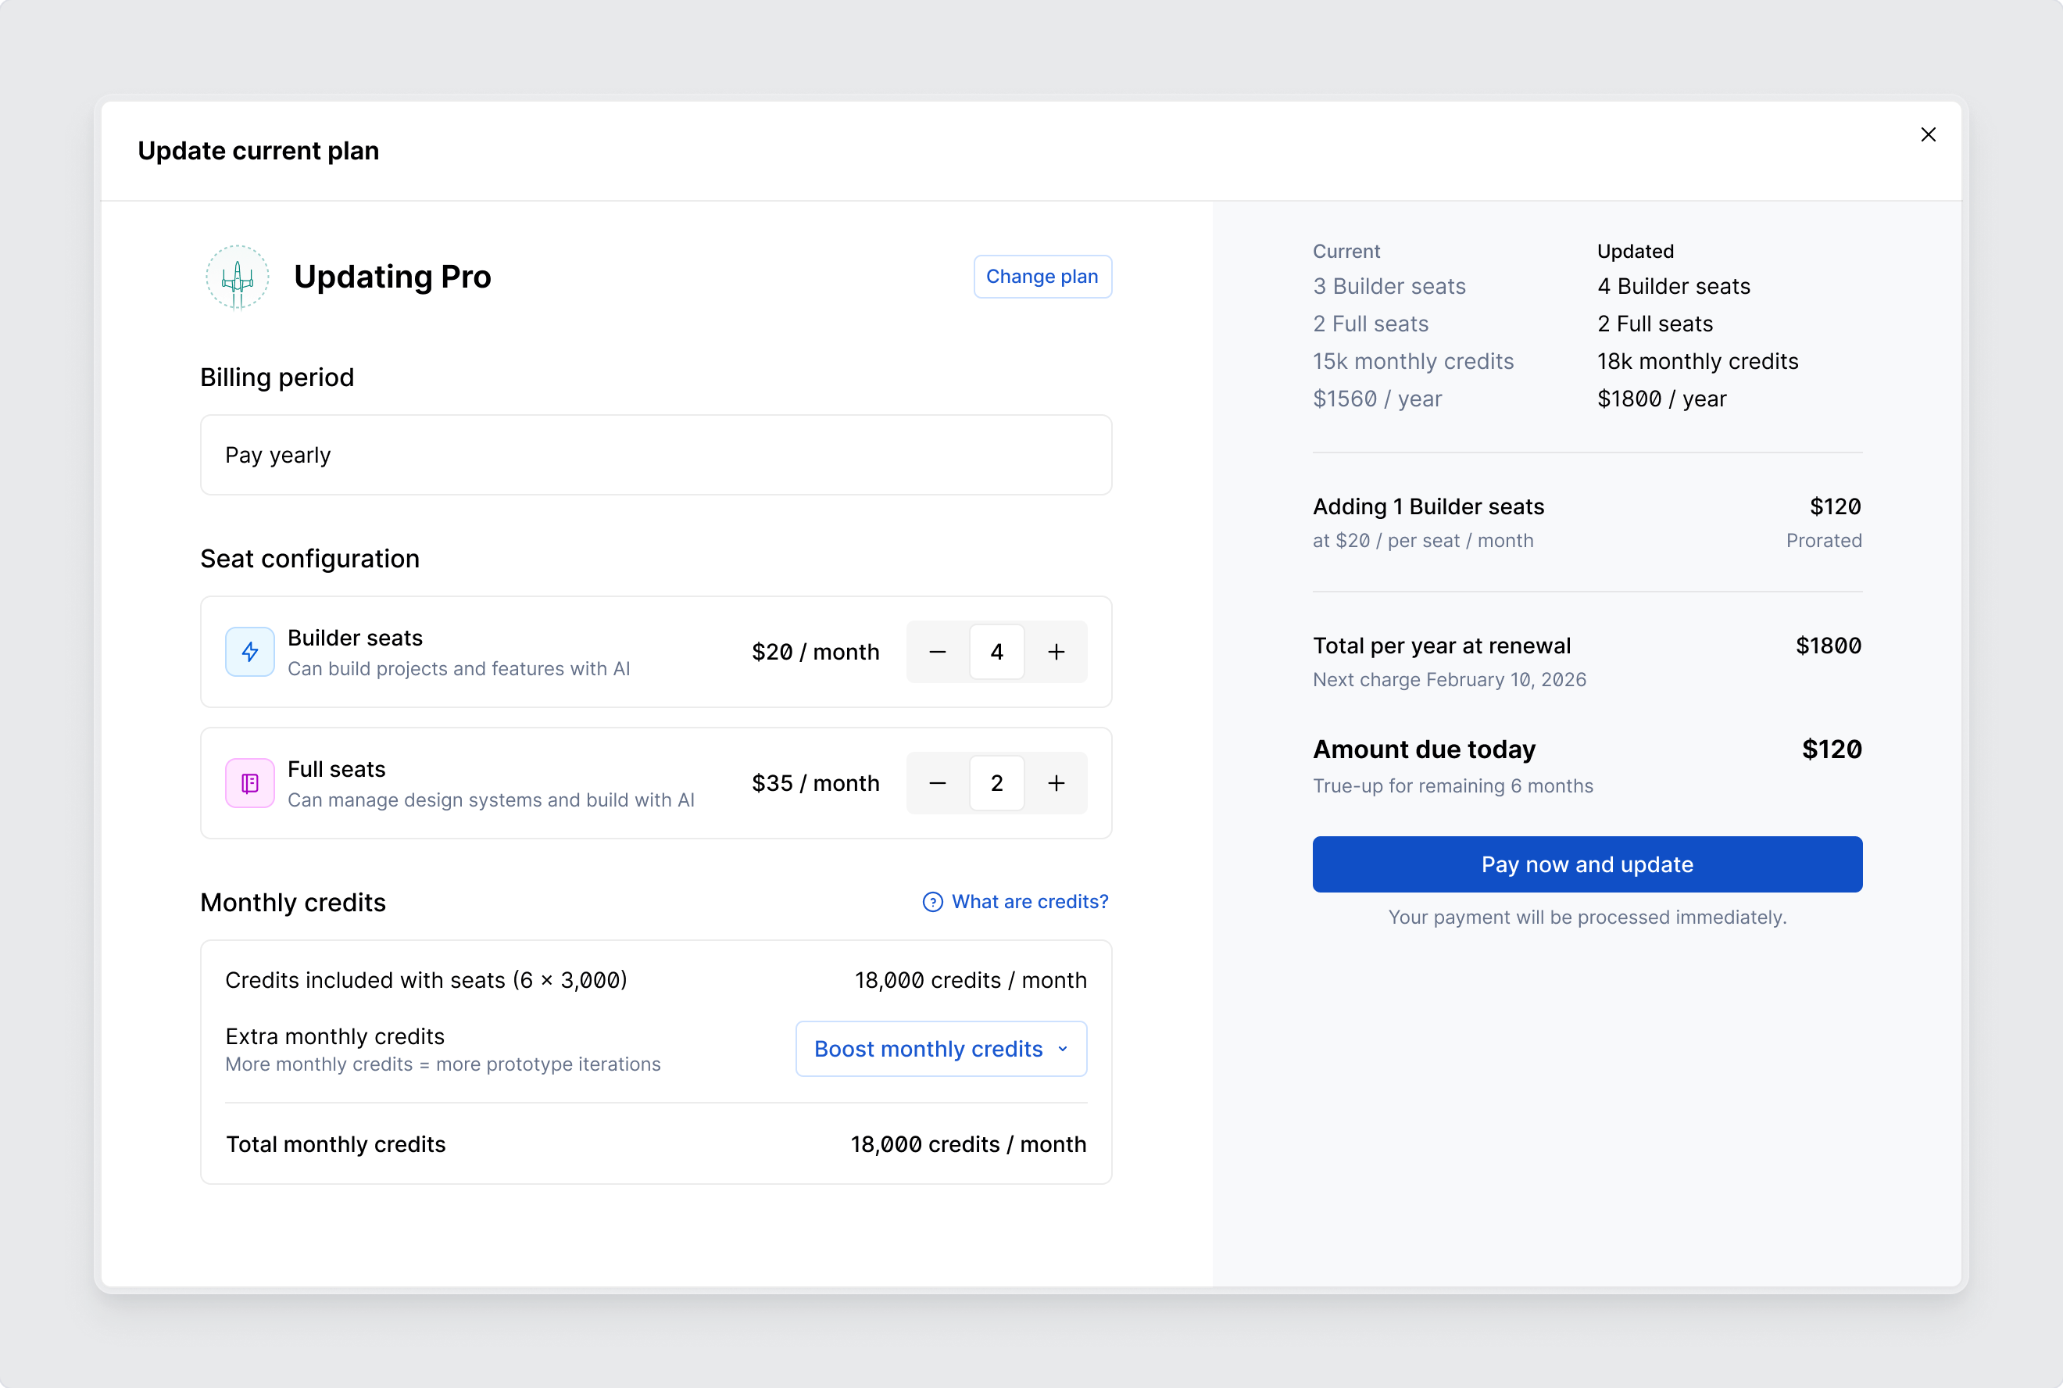Close the Update current plan dialog
Screen dimensions: 2063x1388
(x=1928, y=134)
